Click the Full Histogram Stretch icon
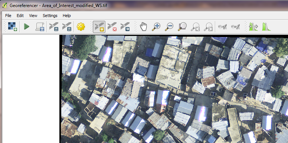288x143 pixels. 266,27
